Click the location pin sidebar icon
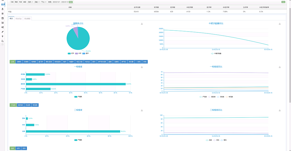Image resolution: width=291 pixels, height=151 pixels. [3, 36]
